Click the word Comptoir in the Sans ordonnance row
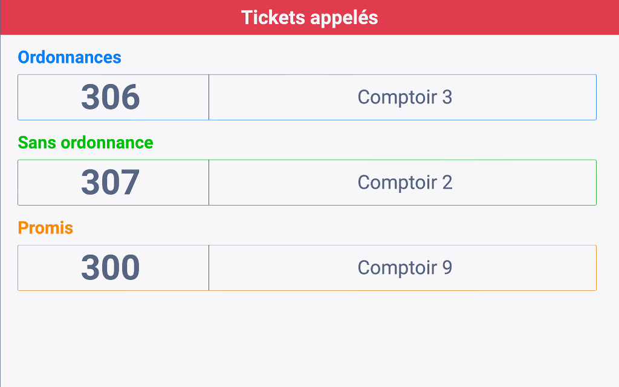 click(397, 183)
